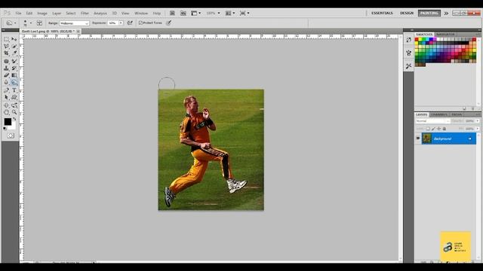Toggle lock position in Layers panel
The height and width of the screenshot is (271, 483).
[x=438, y=129]
